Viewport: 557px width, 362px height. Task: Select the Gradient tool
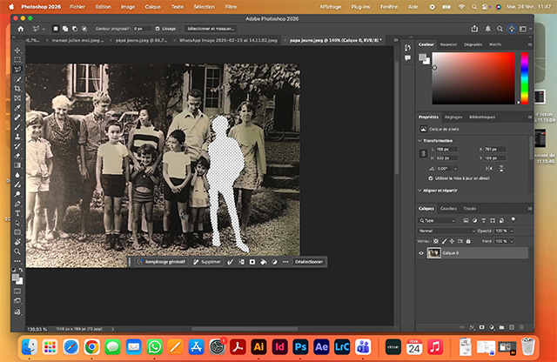coord(17,165)
